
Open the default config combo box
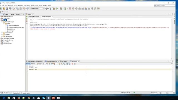37,9
